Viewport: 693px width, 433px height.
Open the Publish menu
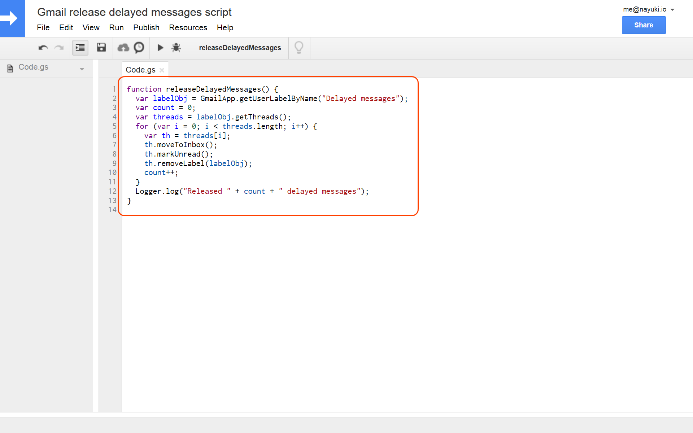(146, 28)
